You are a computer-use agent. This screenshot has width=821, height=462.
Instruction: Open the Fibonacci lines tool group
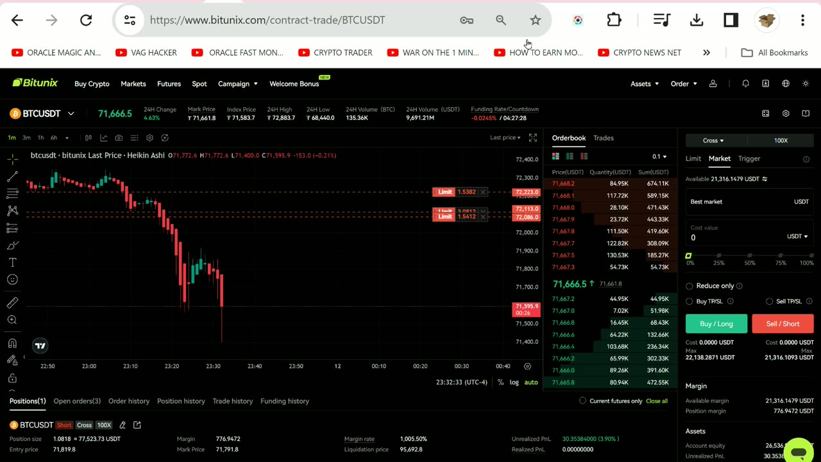tap(12, 193)
